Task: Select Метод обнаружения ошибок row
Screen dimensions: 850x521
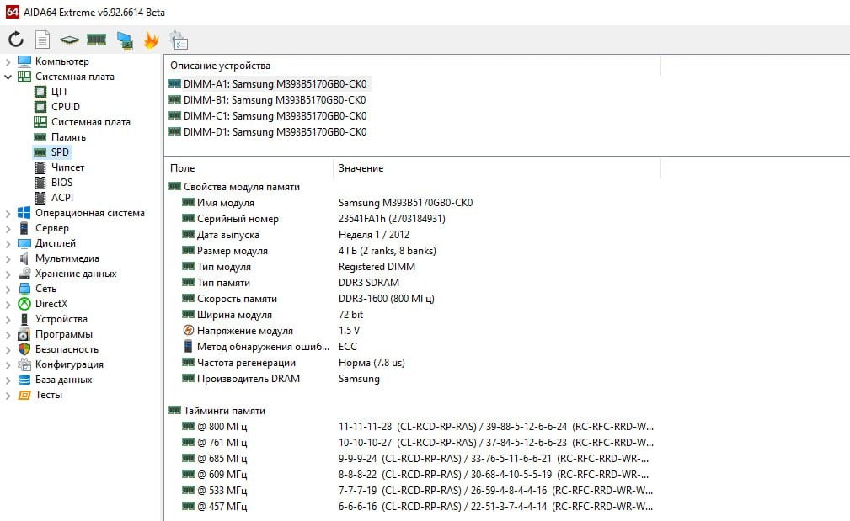Action: 412,347
